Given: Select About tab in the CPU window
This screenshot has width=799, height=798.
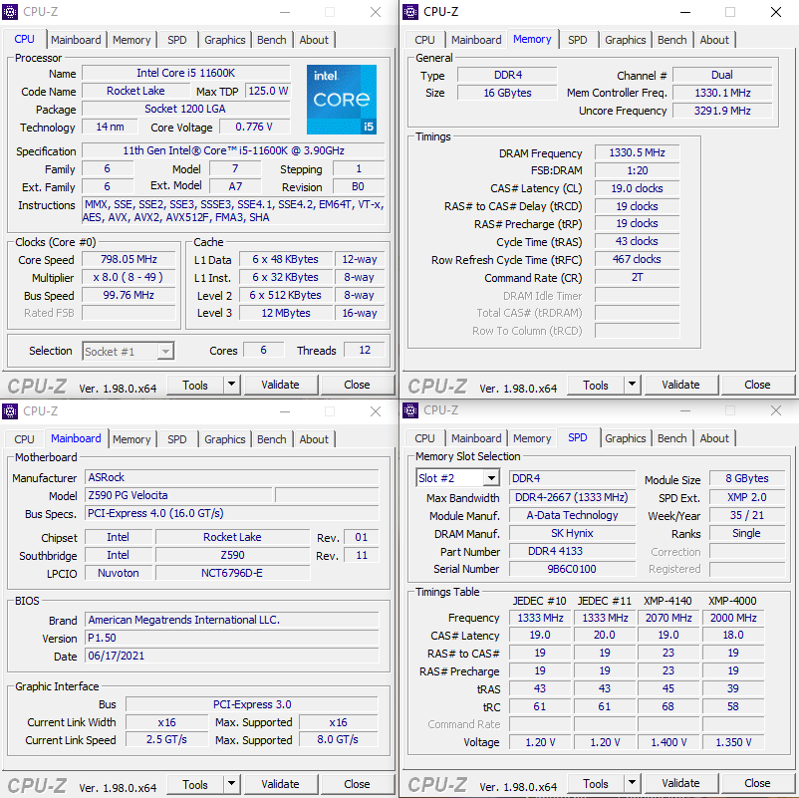Looking at the screenshot, I should tap(314, 40).
